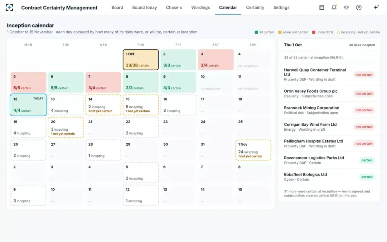387x242 pixels.
Task: Open Ravensmoor Logistics Parks Ltd risk
Action: (329, 160)
